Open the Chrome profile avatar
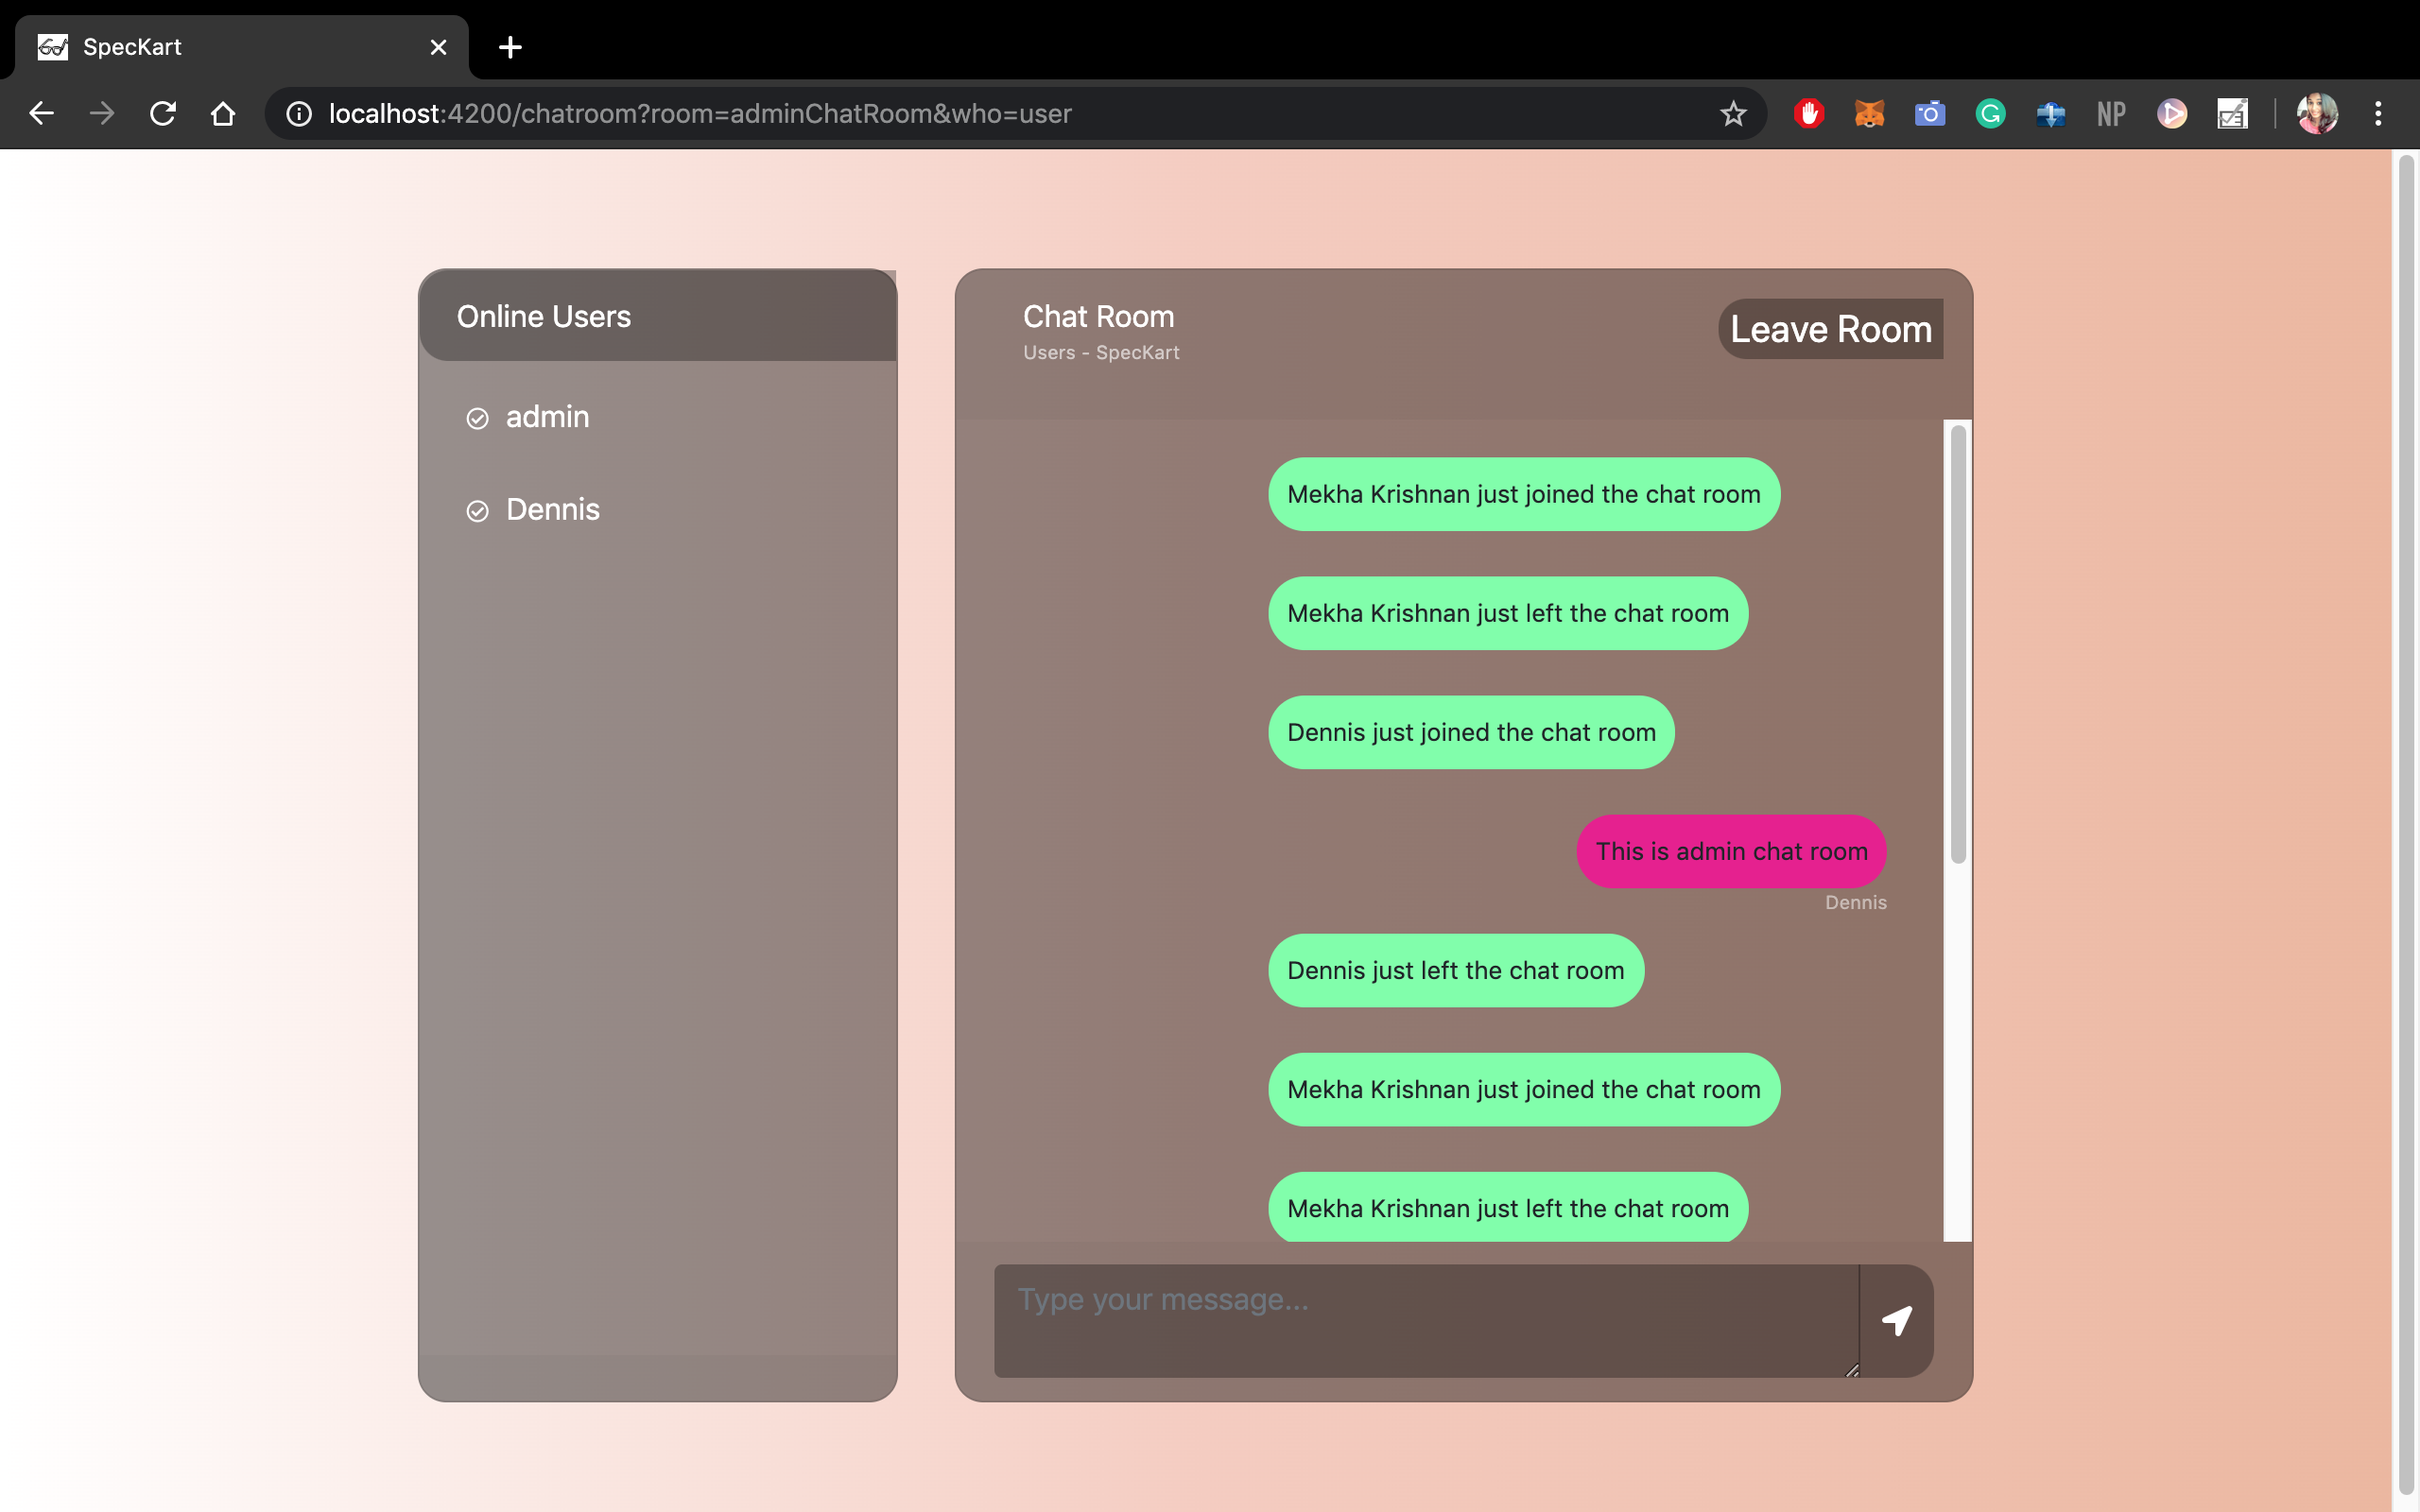 coord(2317,114)
